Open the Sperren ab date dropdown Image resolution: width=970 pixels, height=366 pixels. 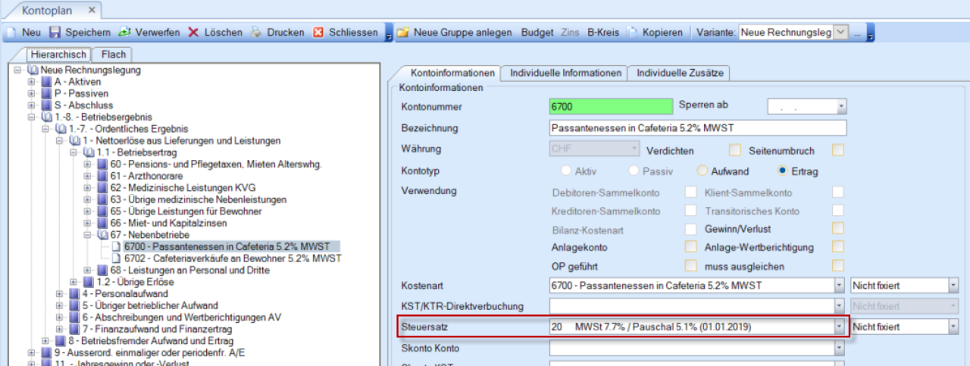coord(841,107)
